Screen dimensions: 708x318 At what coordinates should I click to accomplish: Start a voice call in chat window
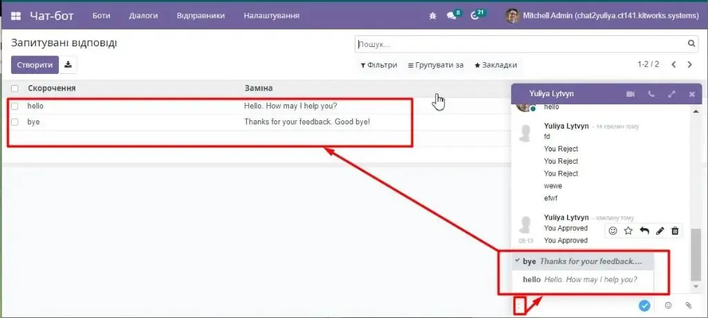pos(651,93)
